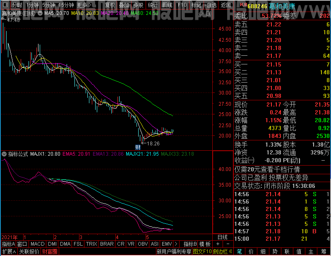Click the 指标A tab
Viewport: 331px width, 256px height.
point(8,244)
